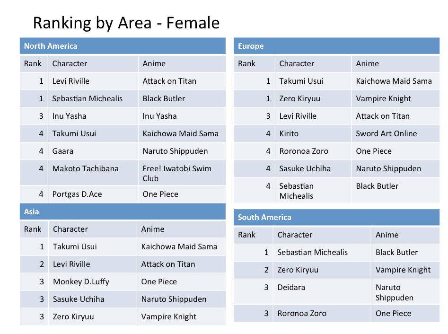Click the 'Character' column header under Europe
448x334 pixels.
pos(297,63)
